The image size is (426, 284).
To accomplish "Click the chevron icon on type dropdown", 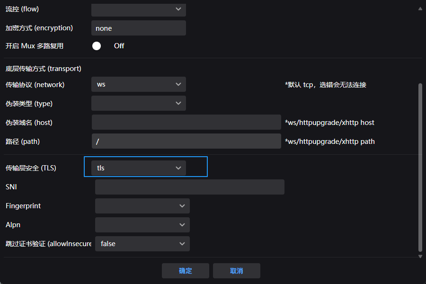I will point(178,103).
